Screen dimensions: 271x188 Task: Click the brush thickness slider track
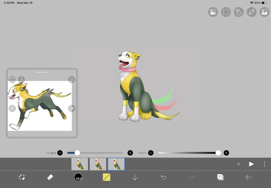pyautogui.click(x=95, y=153)
